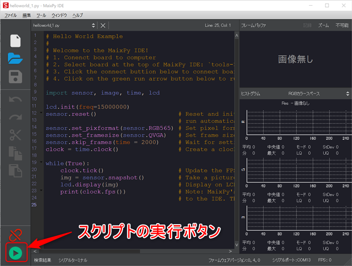
Task: Click the print(clock.fps()) code line
Action: point(93,192)
